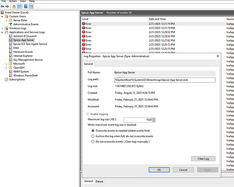This screenshot has height=187, width=234.
Task: Decrease maximum log size with down arrow
Action: (x=154, y=121)
